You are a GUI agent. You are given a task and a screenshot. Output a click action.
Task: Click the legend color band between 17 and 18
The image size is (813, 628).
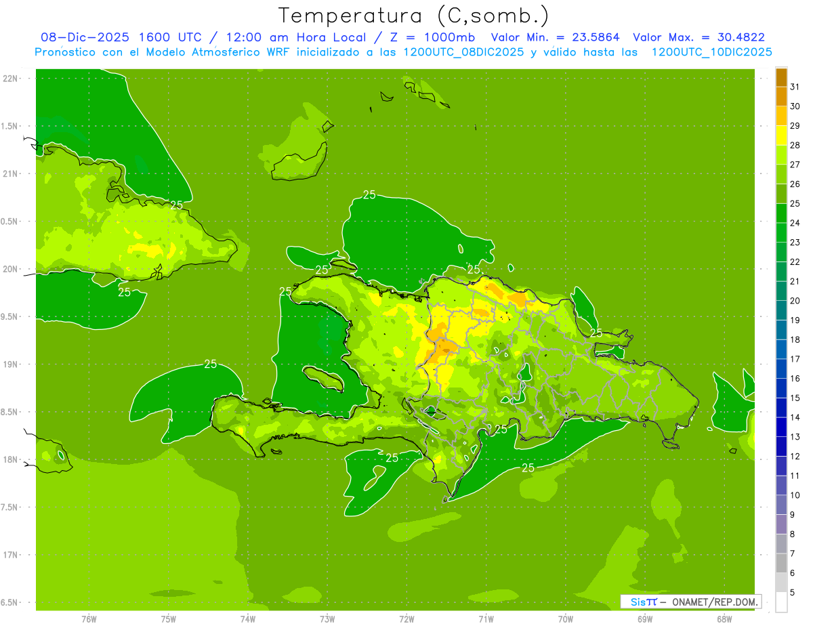pos(781,349)
